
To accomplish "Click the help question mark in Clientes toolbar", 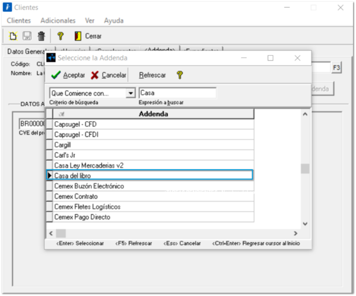I will (61, 36).
